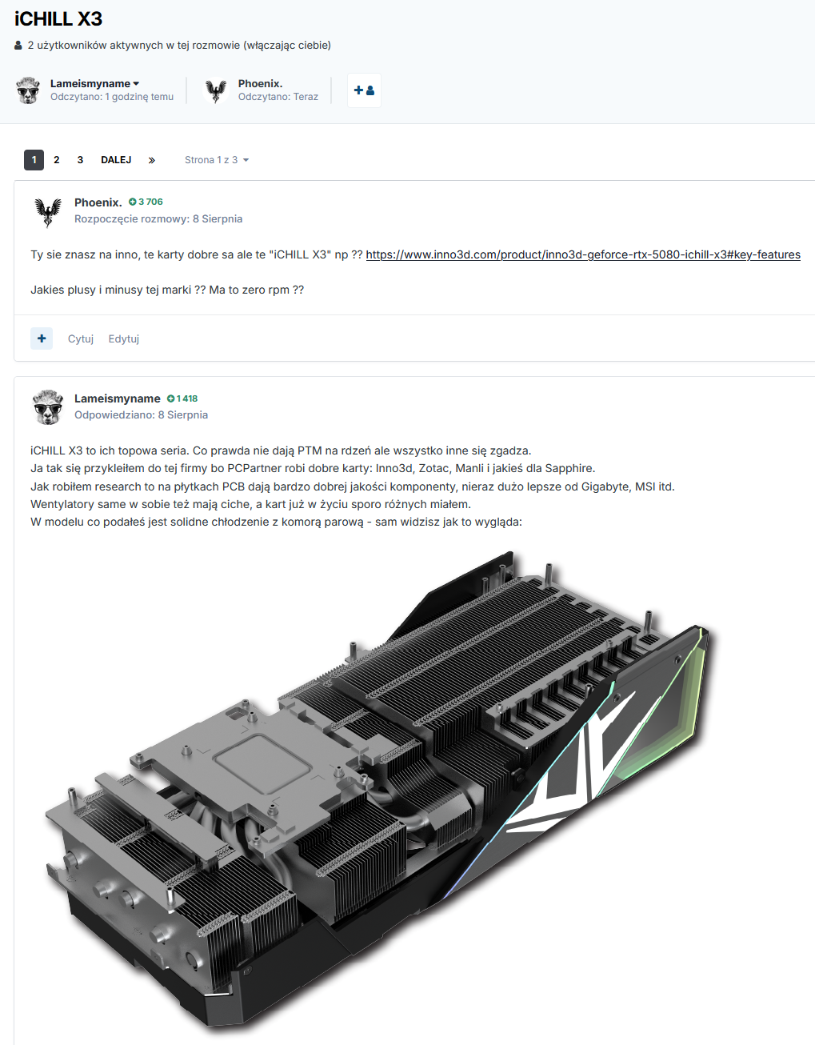Click the add participant icon button

[364, 90]
